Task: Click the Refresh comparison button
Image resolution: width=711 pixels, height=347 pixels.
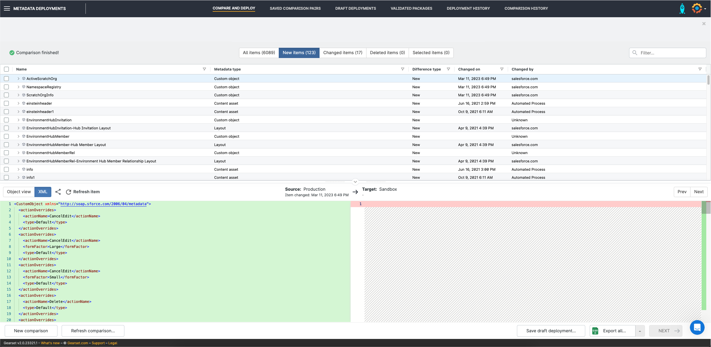Action: pos(93,331)
